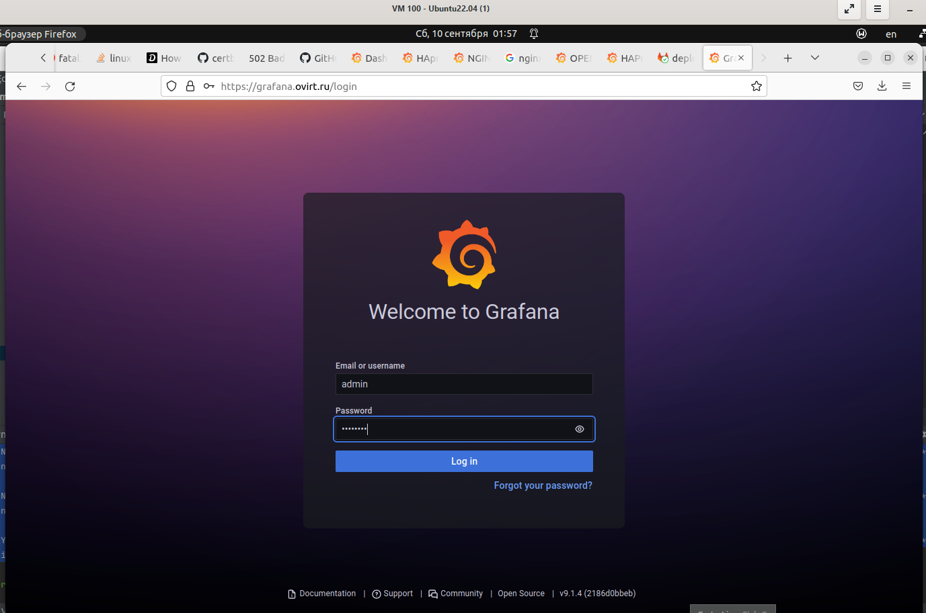Focus the Password input field
Screen dimensions: 926x613
pyautogui.click(x=464, y=429)
